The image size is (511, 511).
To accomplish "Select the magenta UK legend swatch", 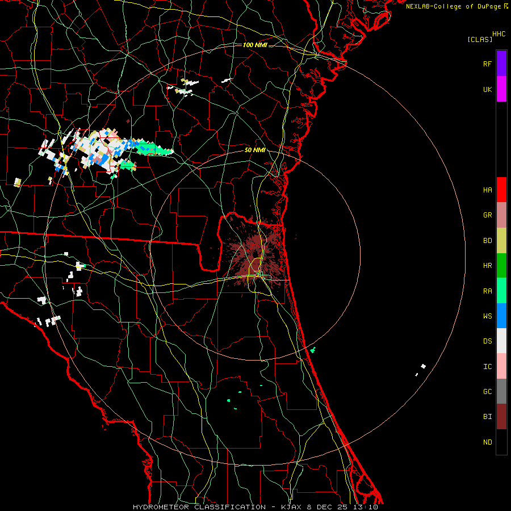I will coord(501,89).
